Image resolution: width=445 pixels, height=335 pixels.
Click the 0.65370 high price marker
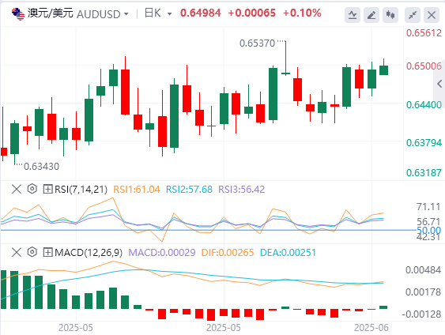tap(257, 43)
